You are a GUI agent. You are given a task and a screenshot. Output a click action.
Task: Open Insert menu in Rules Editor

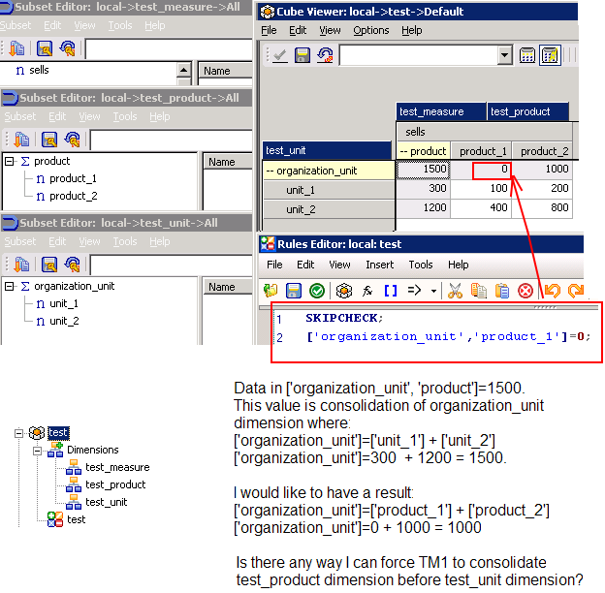pos(380,265)
